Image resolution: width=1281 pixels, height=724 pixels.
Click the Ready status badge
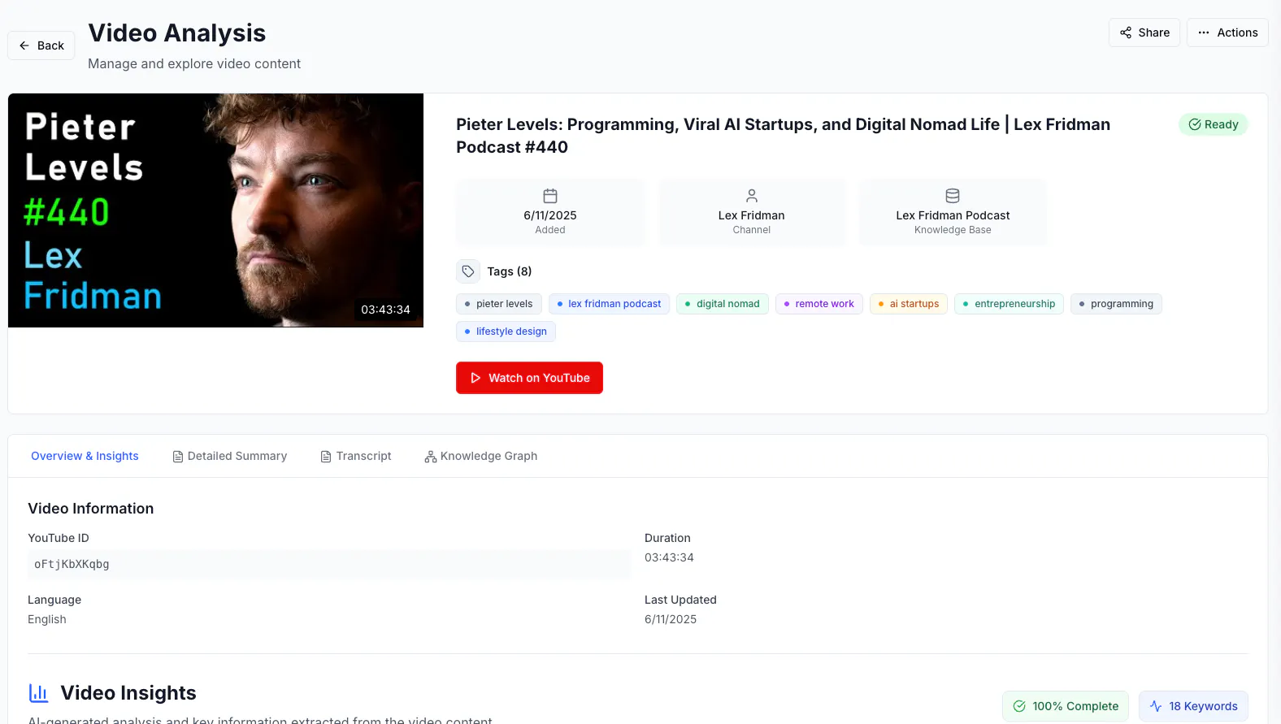(x=1214, y=124)
